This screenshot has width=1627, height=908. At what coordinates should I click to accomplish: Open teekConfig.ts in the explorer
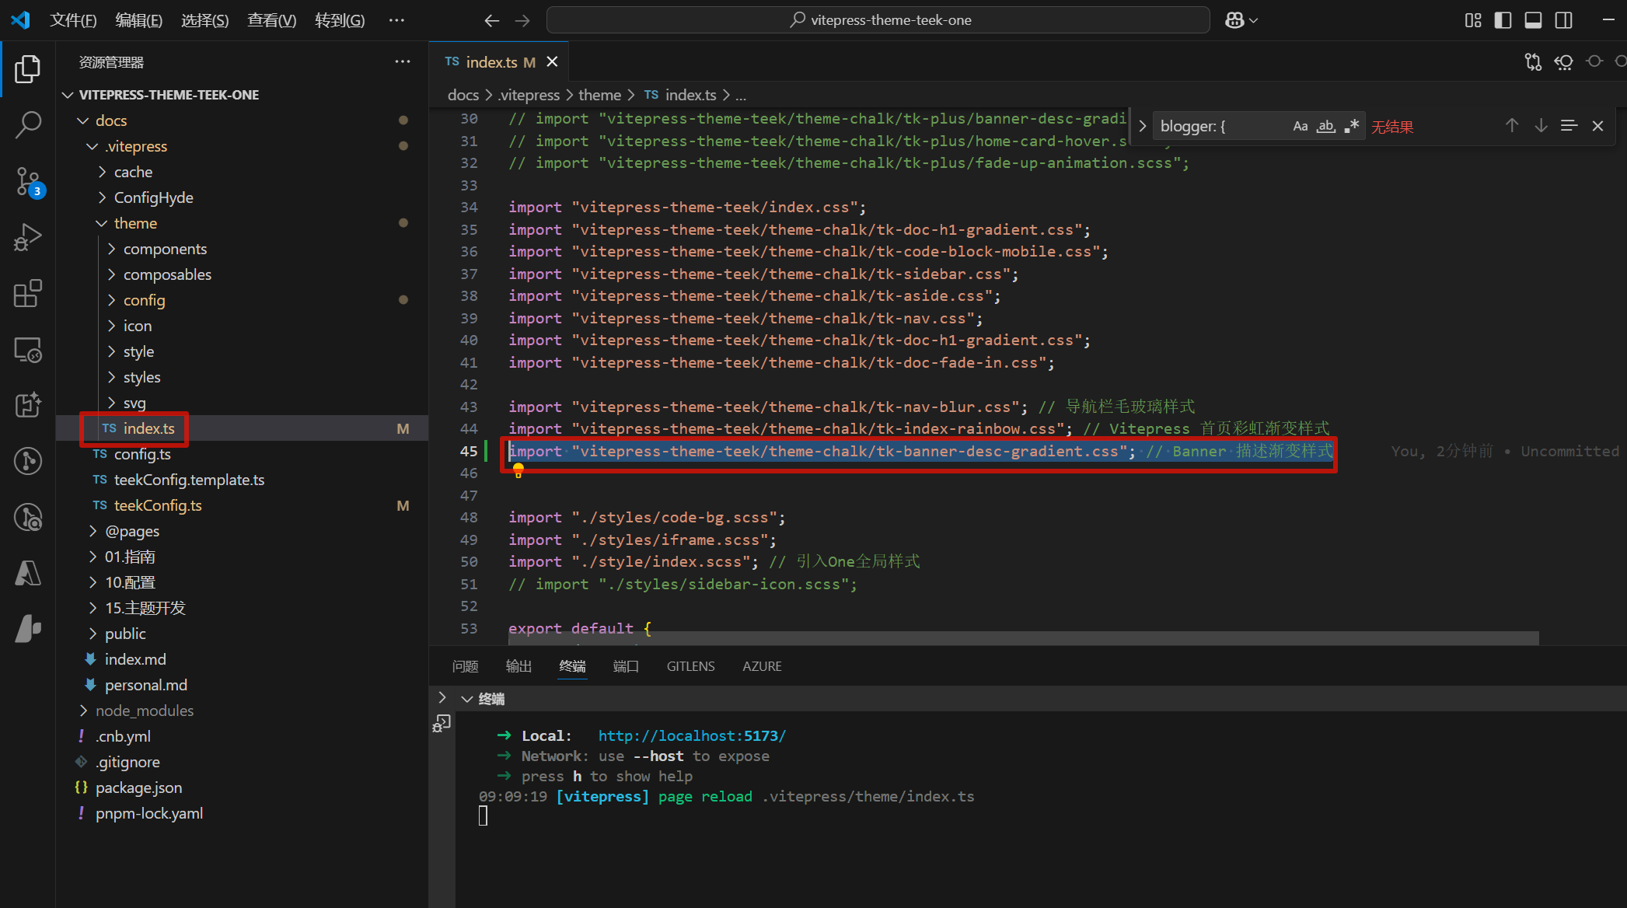click(158, 505)
